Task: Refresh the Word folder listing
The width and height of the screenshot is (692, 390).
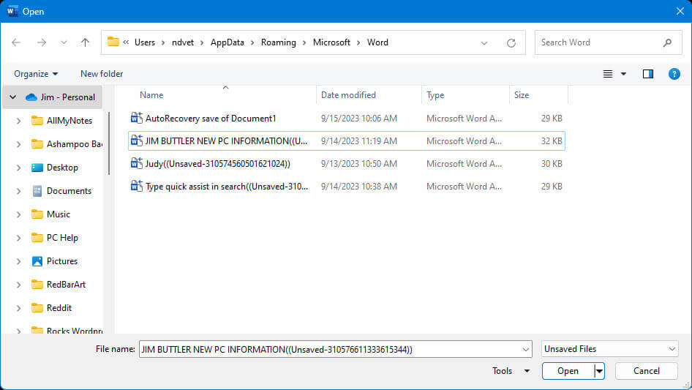Action: pos(511,43)
